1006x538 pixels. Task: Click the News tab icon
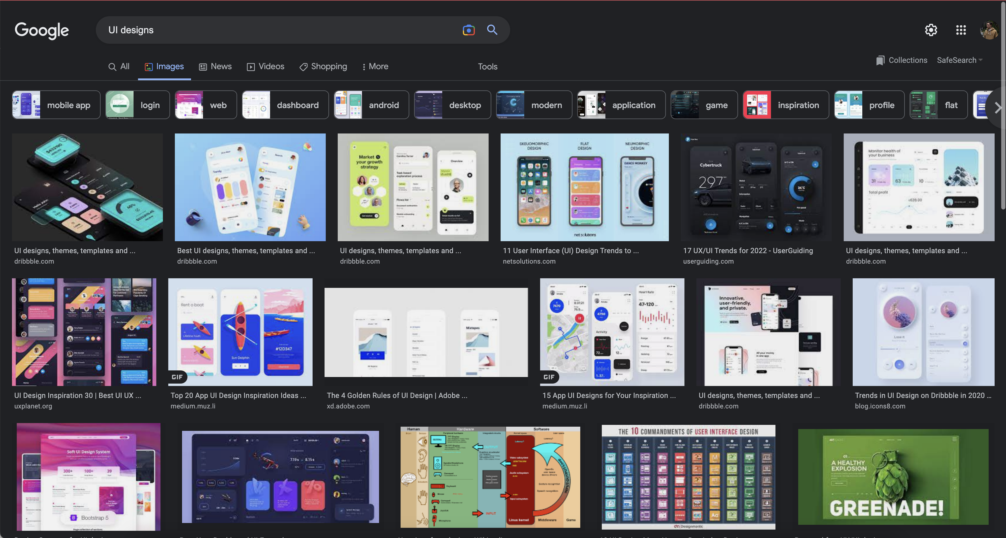click(203, 66)
